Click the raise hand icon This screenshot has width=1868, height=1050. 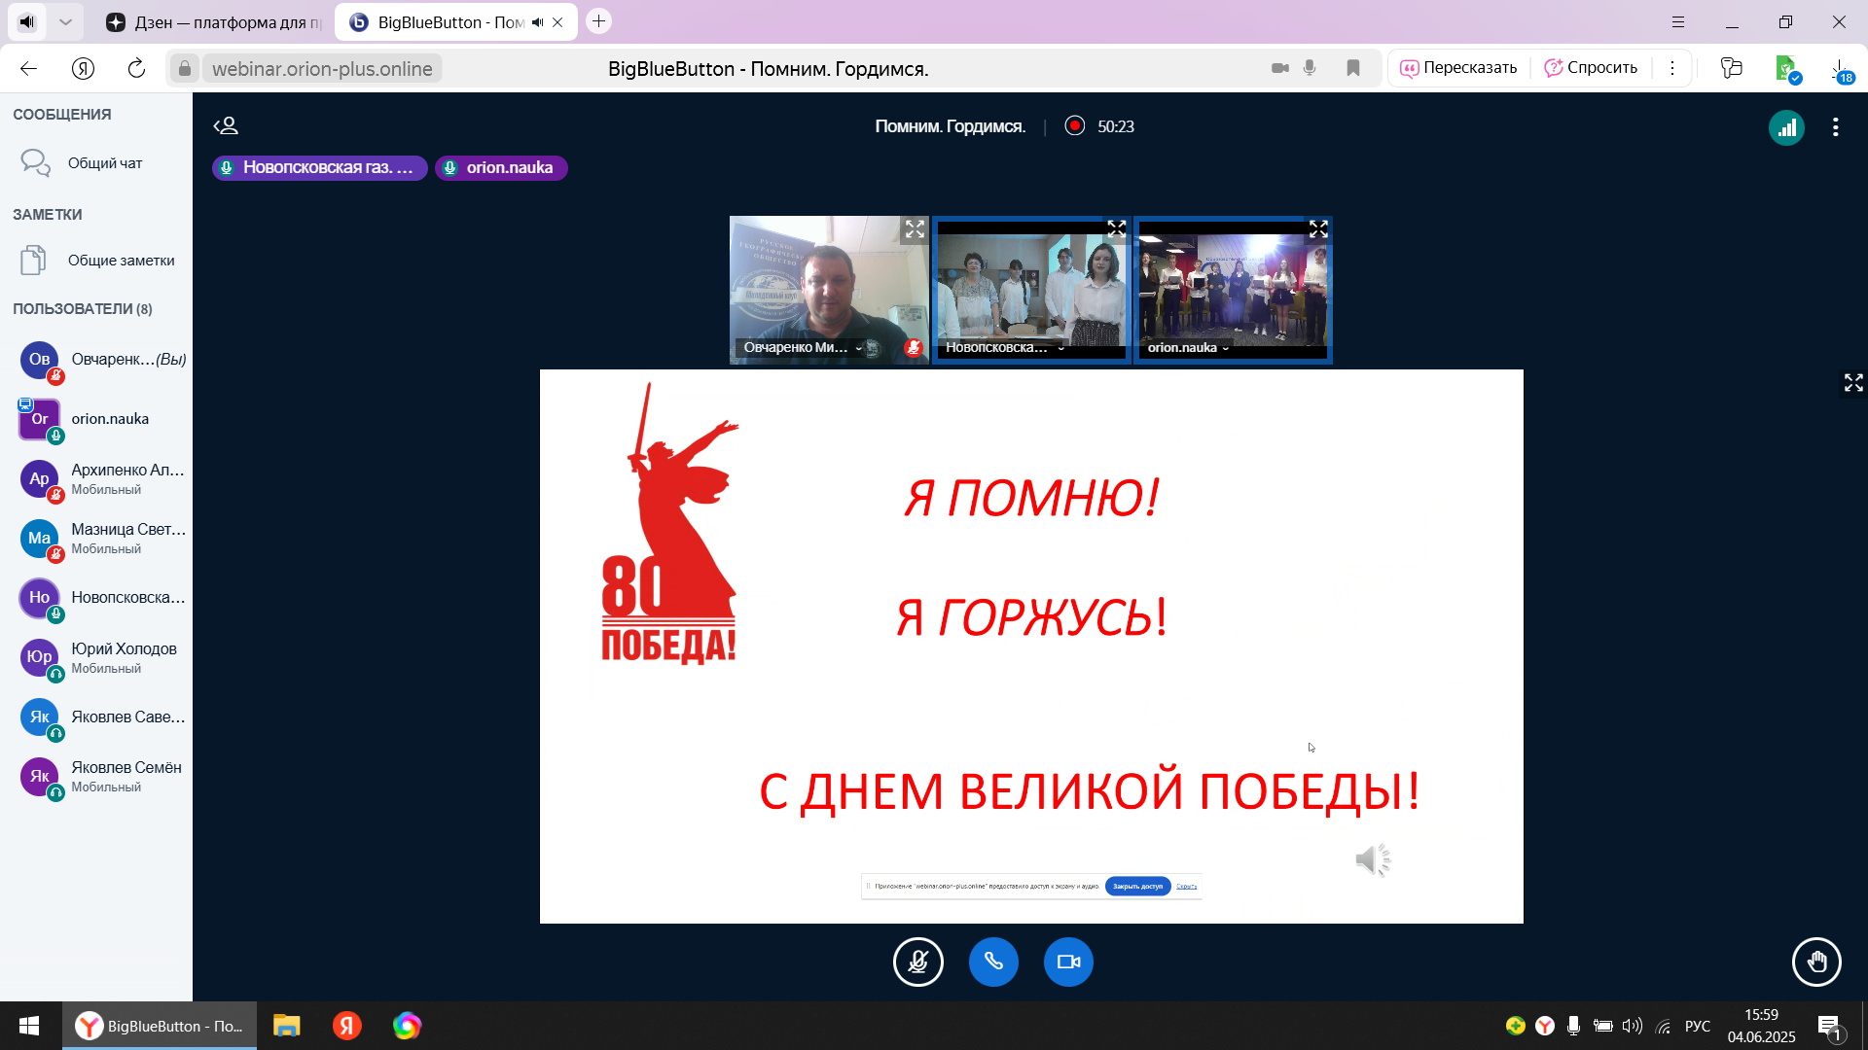point(1815,962)
